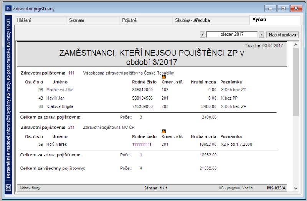Click Název firmy footer text
This screenshot has height=201, width=307.
click(30, 188)
